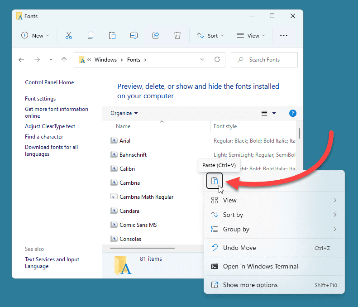Image resolution: width=358 pixels, height=307 pixels.
Task: Open Control Panel Home link
Action: point(49,82)
